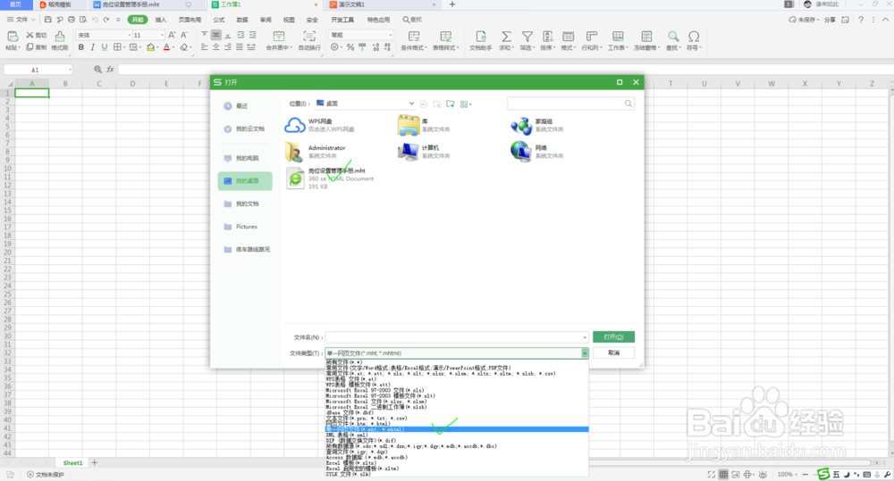Screen dimensions: 894x481
Task: Click the 冻结窗格 freeze panes icon
Action: click(x=646, y=37)
